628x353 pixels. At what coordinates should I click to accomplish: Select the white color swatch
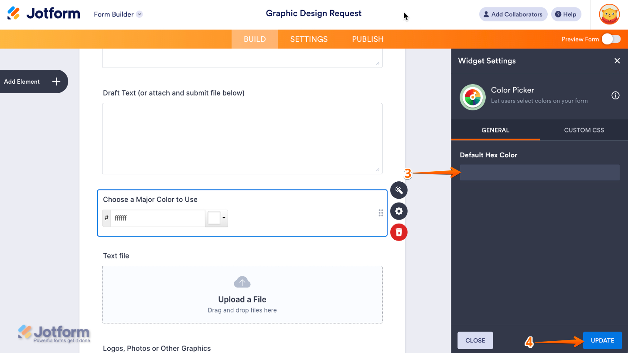[x=215, y=218]
